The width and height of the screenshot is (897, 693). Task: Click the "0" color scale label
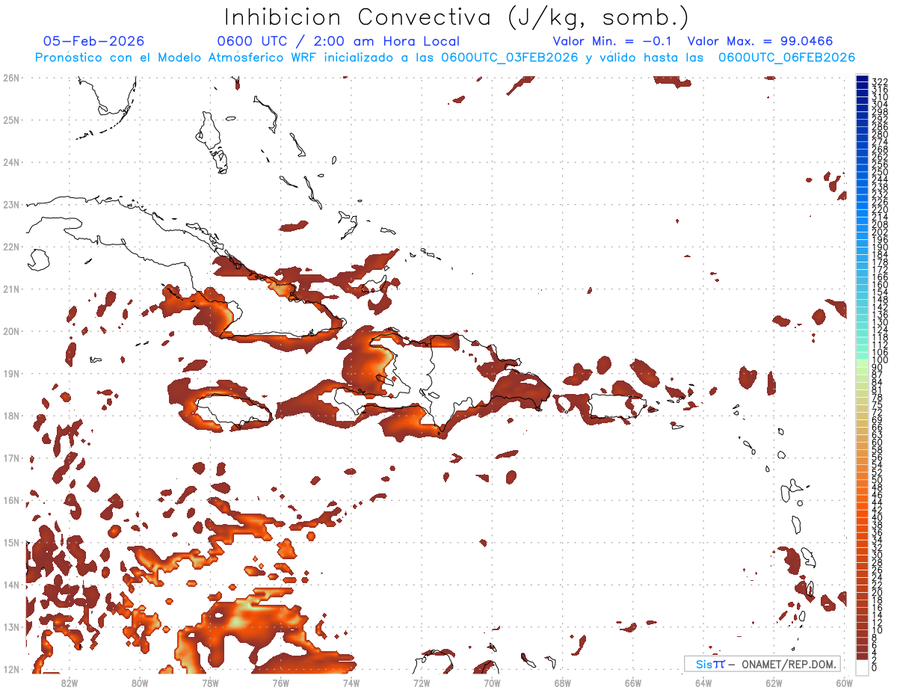coord(875,668)
